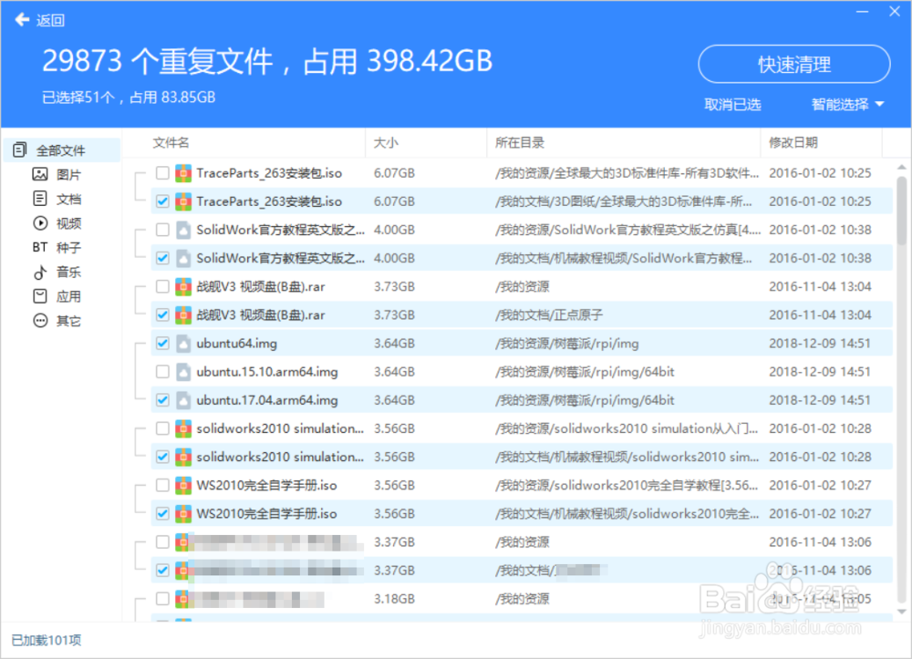Select the Documents (文档) icon in sidebar
This screenshot has width=912, height=659.
click(40, 199)
